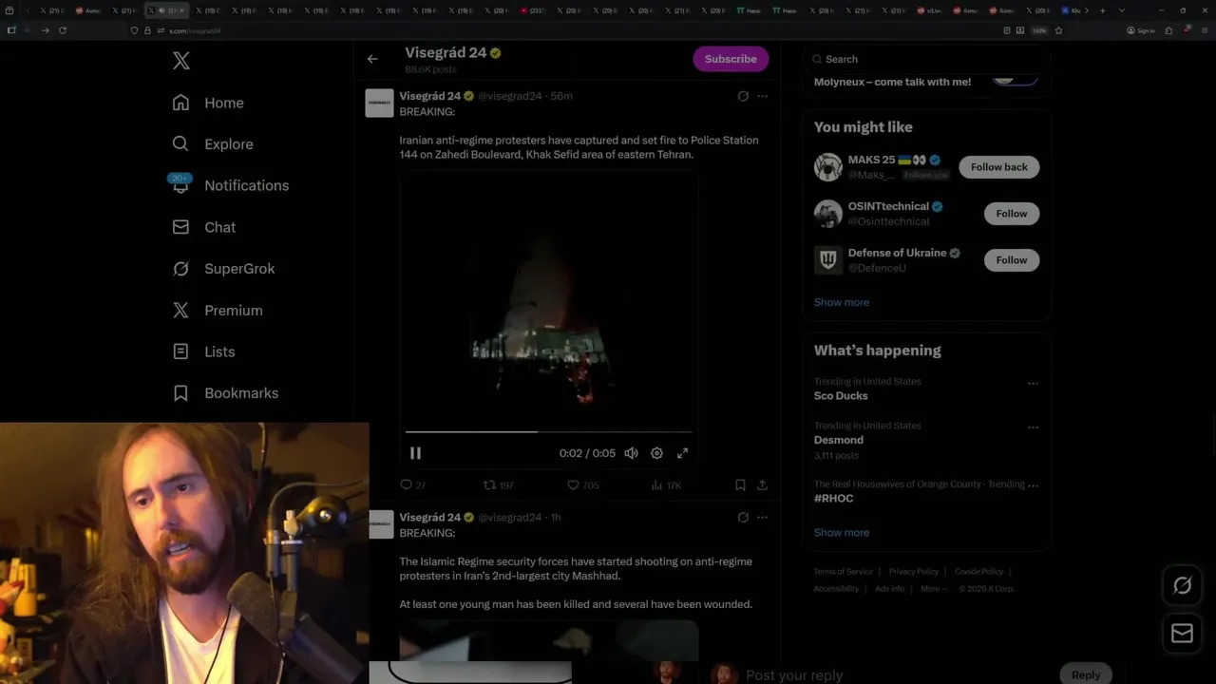The image size is (1216, 684).
Task: Follow OSINTtechnical
Action: [1011, 214]
